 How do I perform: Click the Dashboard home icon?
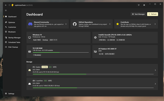[6, 17]
